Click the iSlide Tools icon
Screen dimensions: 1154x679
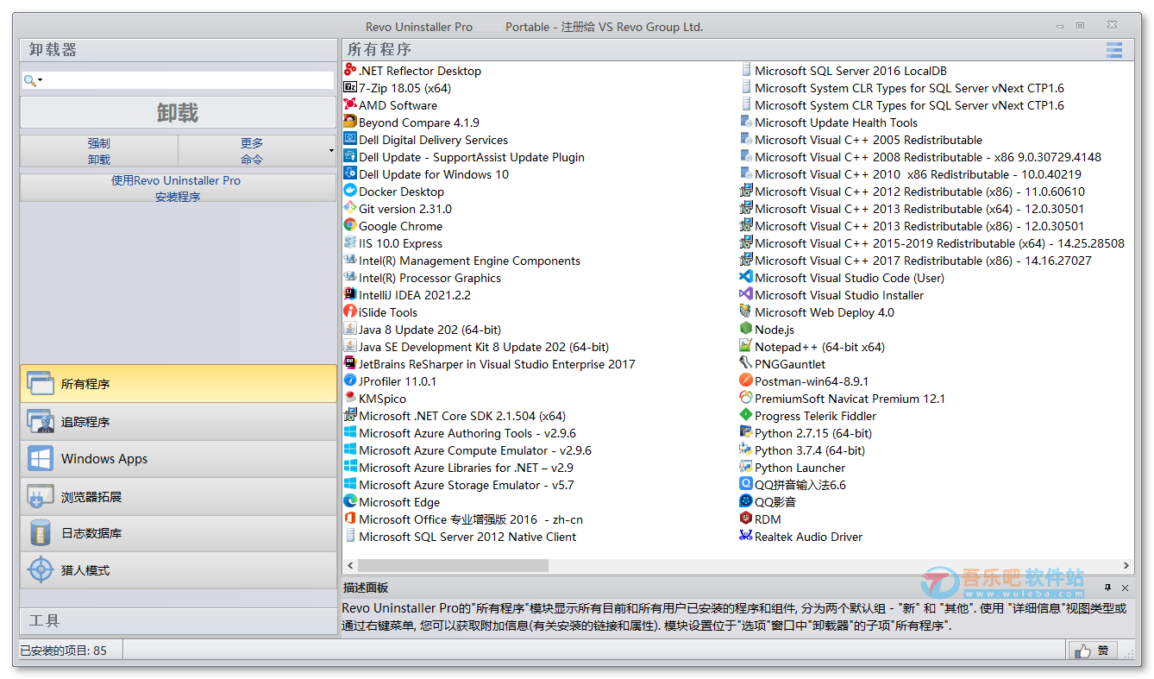pos(350,312)
